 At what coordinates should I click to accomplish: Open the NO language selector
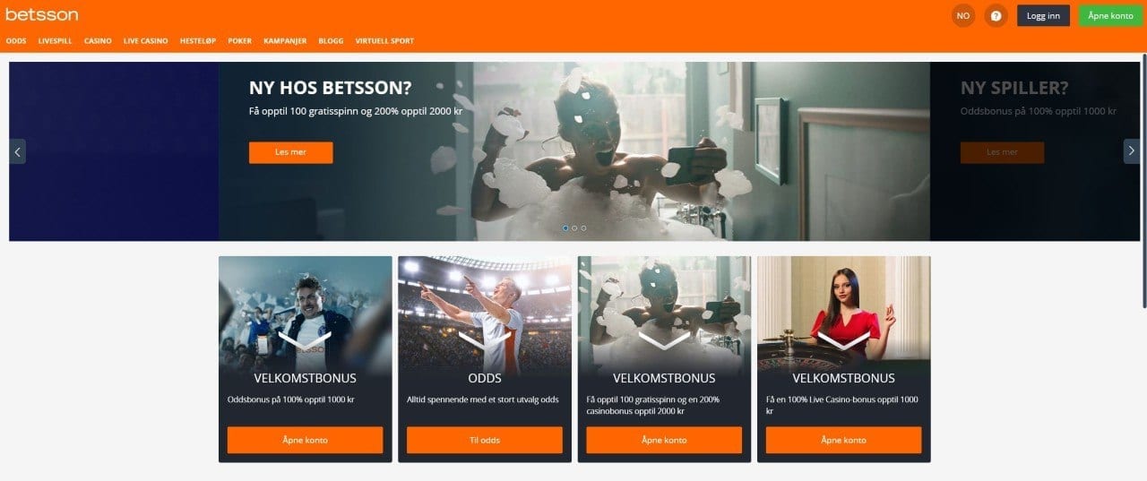(x=963, y=15)
